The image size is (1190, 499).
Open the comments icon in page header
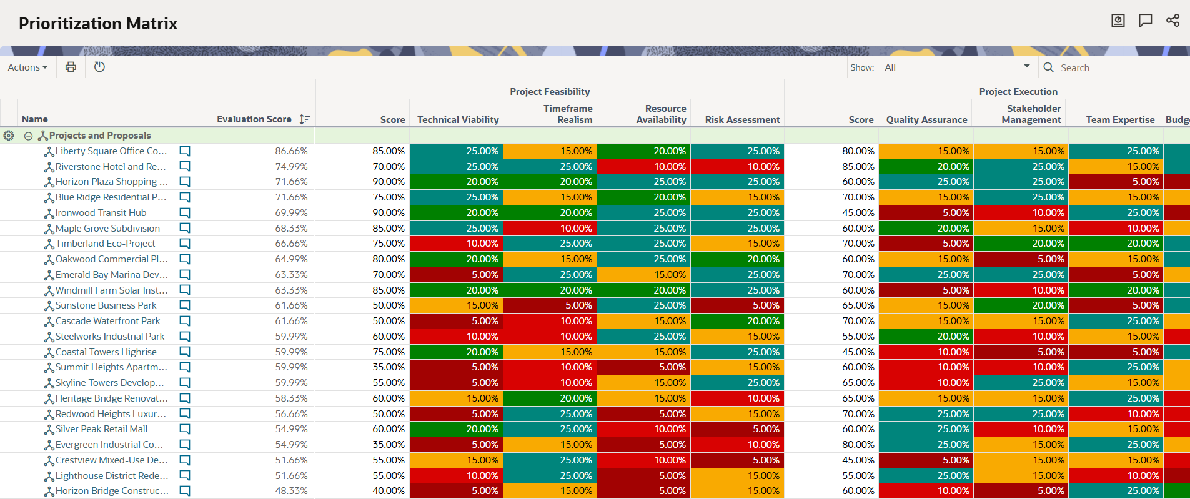pos(1145,21)
